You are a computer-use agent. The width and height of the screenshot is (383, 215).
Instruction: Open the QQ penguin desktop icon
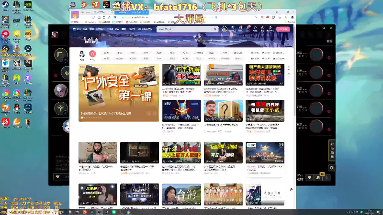17,107
